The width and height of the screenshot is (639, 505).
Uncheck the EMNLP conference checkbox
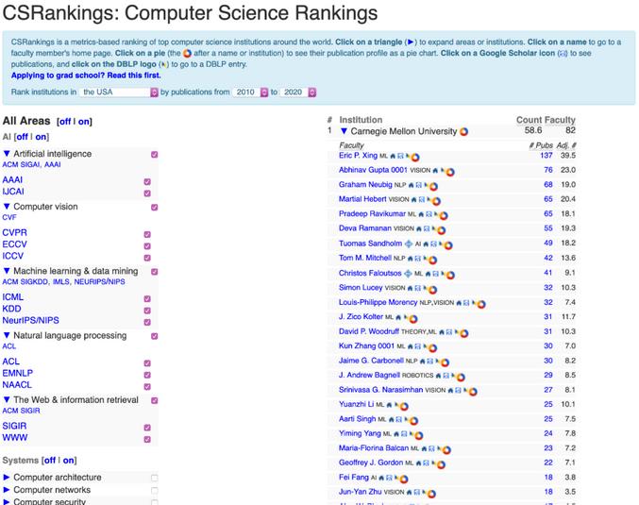tap(147, 375)
